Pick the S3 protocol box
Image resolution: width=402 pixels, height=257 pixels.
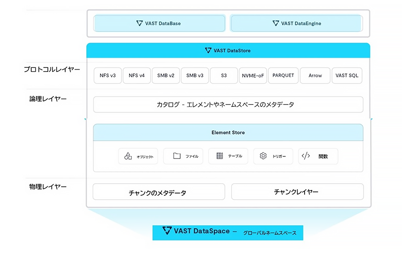point(224,76)
